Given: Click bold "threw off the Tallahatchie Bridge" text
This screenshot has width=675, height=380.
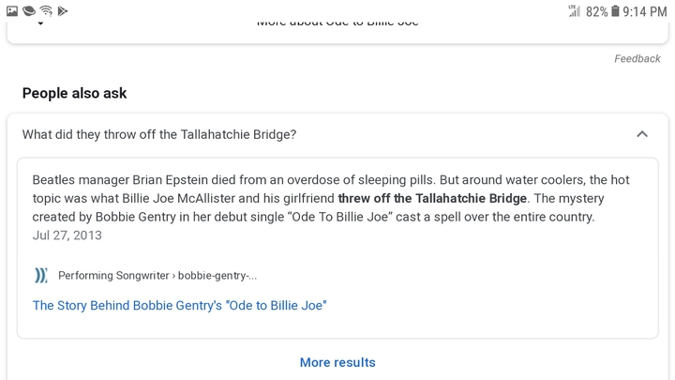Looking at the screenshot, I should (432, 198).
